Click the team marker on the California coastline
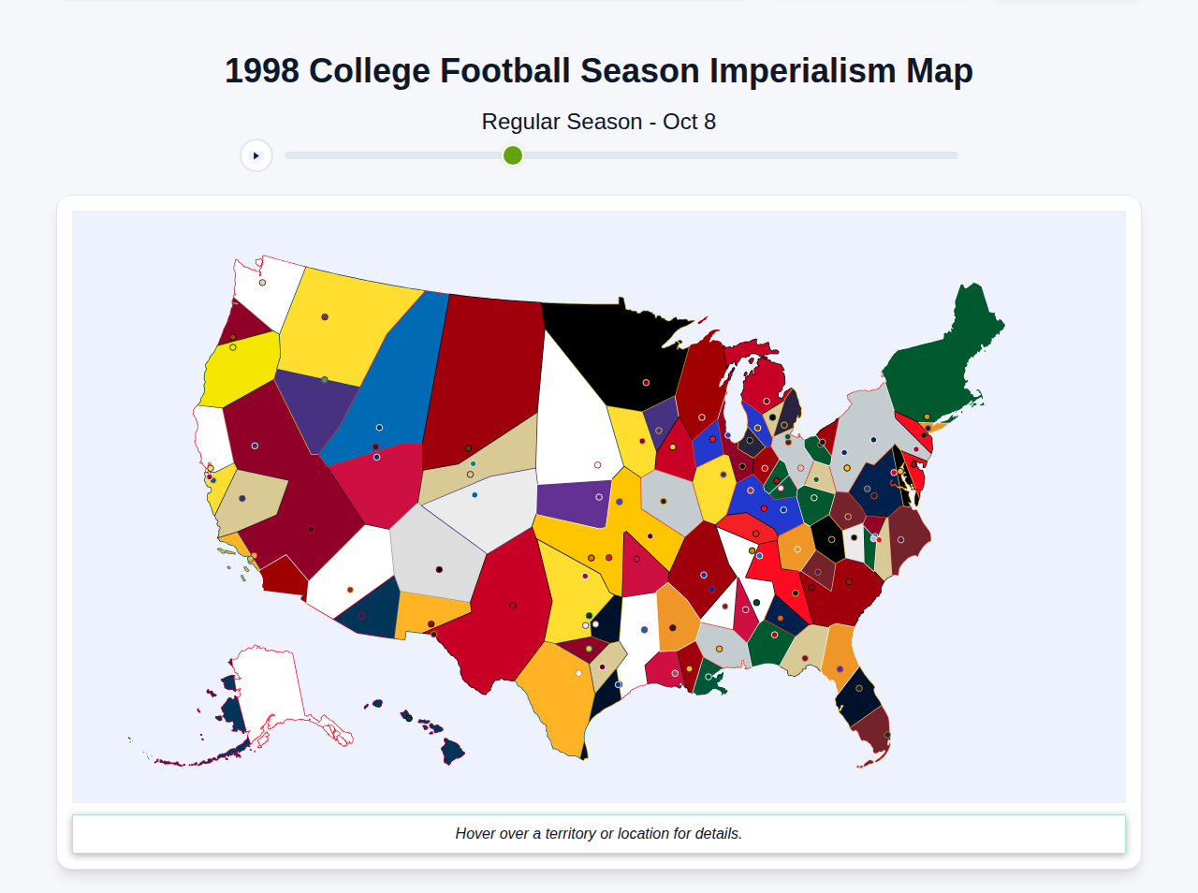Viewport: 1198px width, 893px height. (x=252, y=556)
